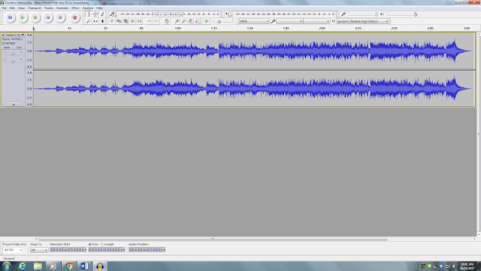Open the Speakers playback device dropdown
The image size is (481, 271).
pos(362,21)
